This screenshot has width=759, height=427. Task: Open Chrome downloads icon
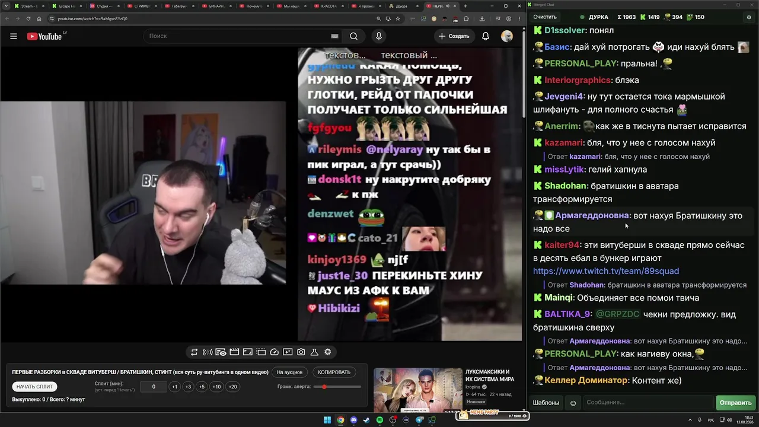[482, 18]
